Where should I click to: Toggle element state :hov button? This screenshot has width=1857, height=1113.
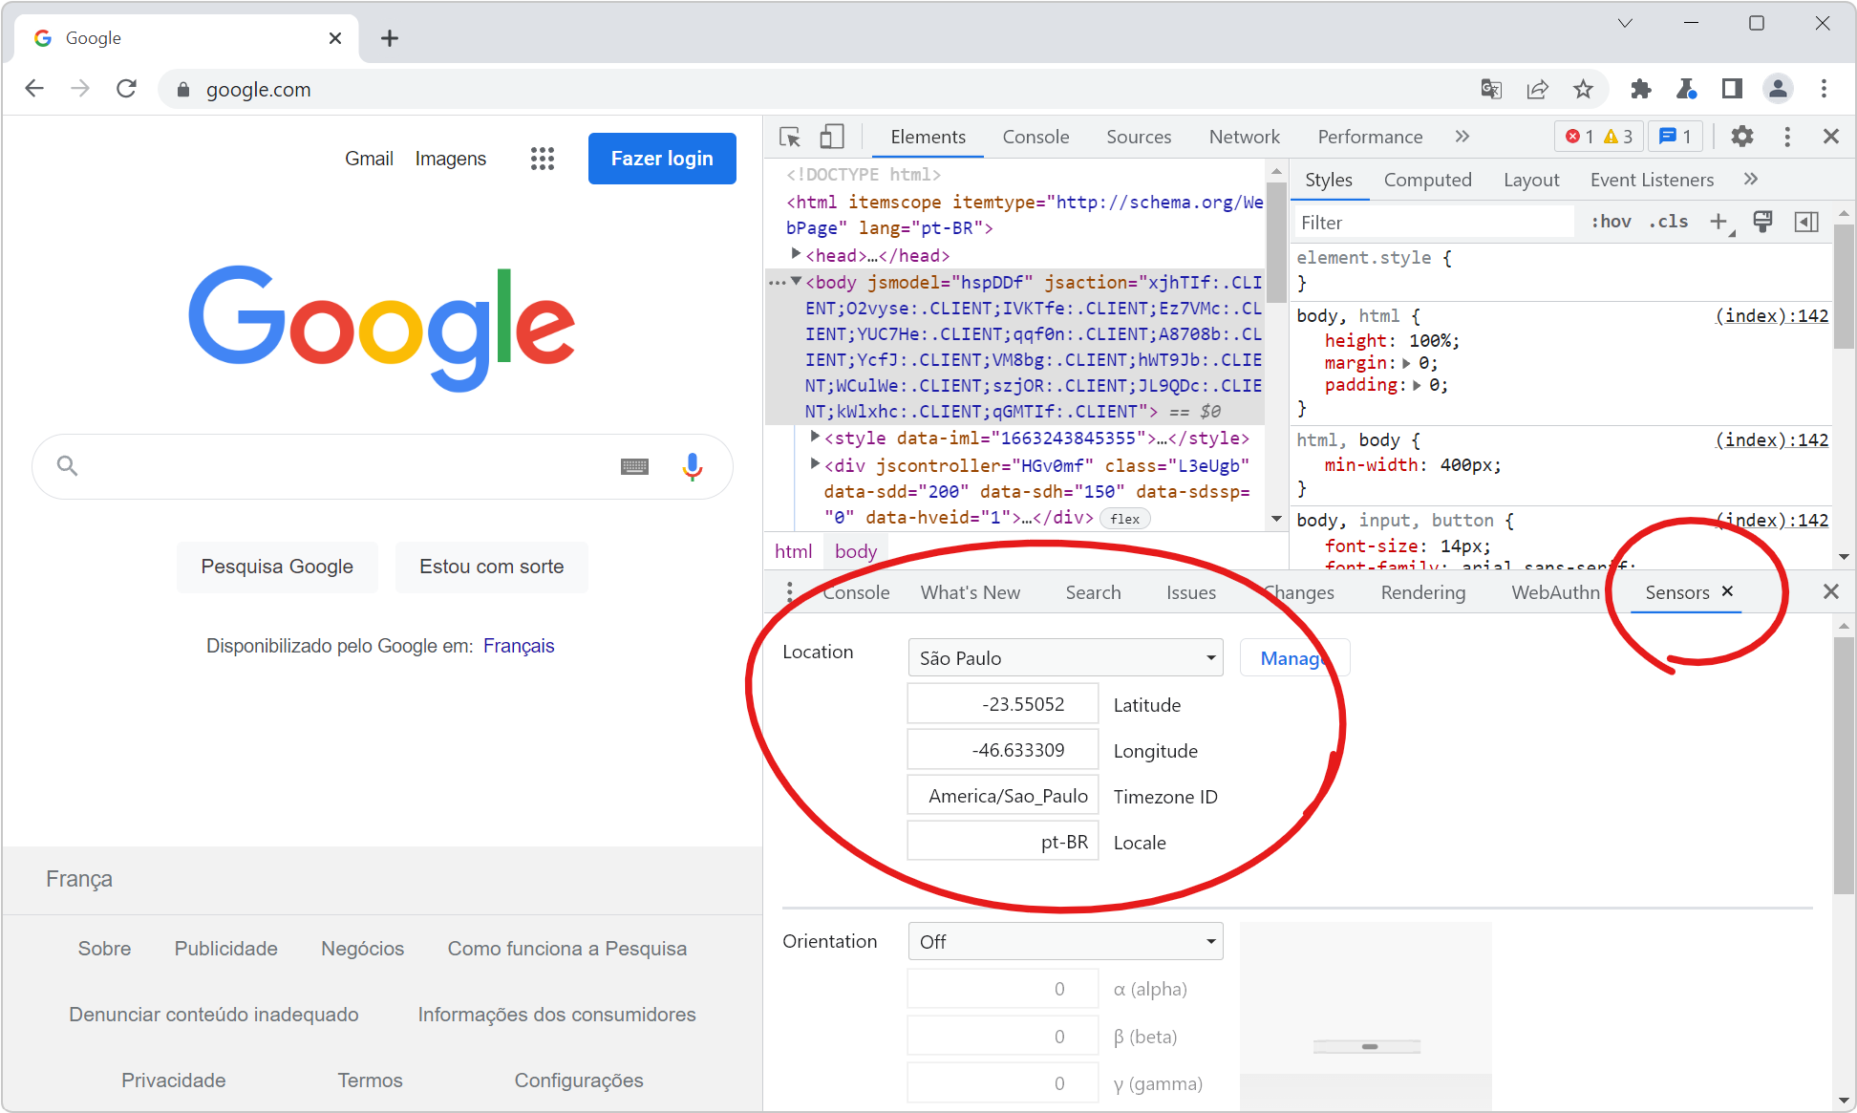tap(1611, 222)
